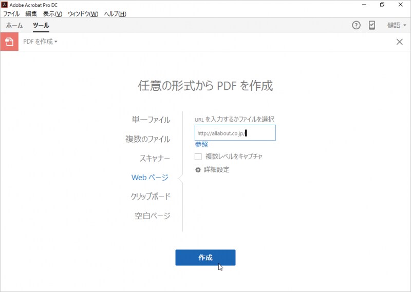Click the gear icon beside 詳細設定

[x=198, y=170]
